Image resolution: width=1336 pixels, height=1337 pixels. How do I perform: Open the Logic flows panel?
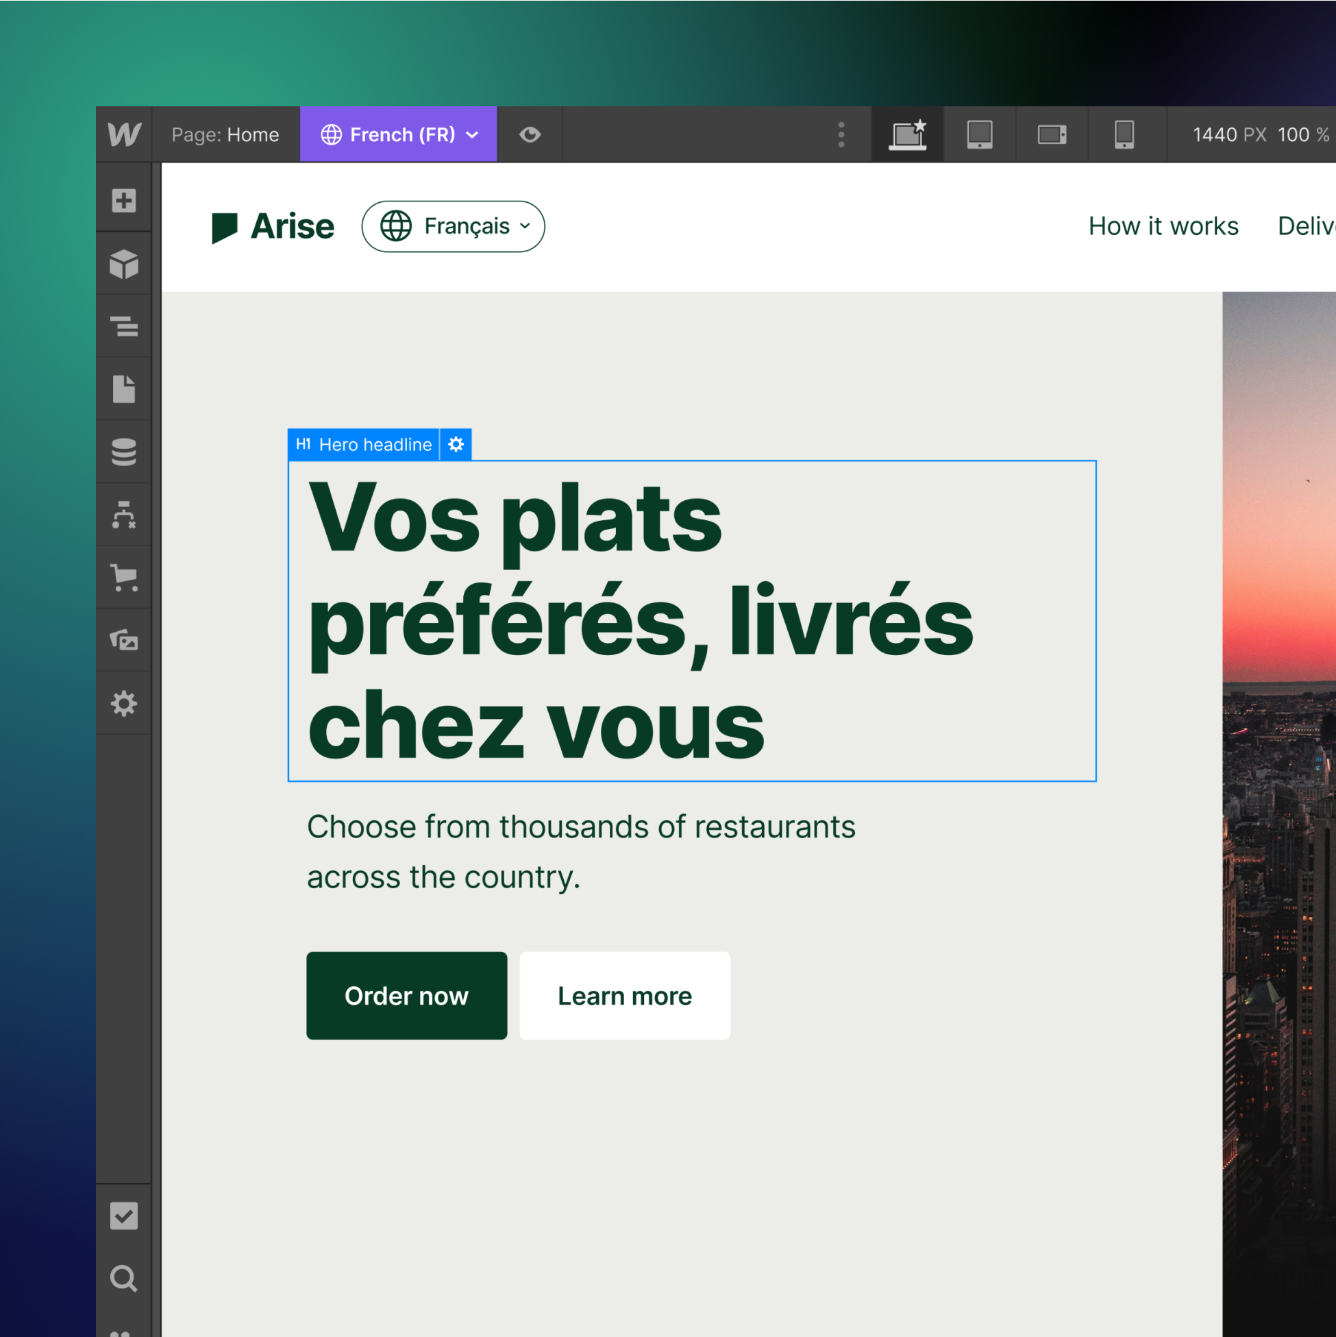(x=124, y=515)
